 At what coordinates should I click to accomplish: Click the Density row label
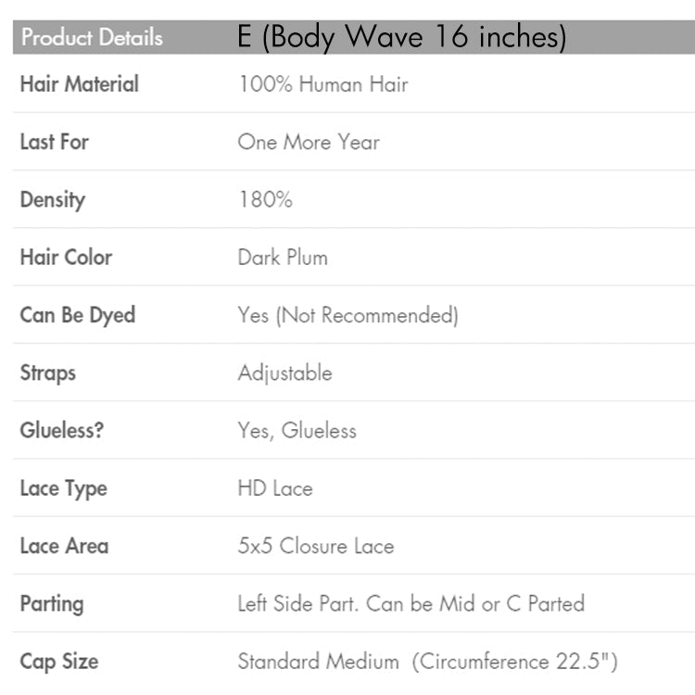pyautogui.click(x=52, y=199)
